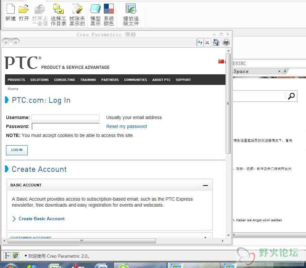Close the Space tab in background browser
The height and width of the screenshot is (268, 306).
click(279, 71)
